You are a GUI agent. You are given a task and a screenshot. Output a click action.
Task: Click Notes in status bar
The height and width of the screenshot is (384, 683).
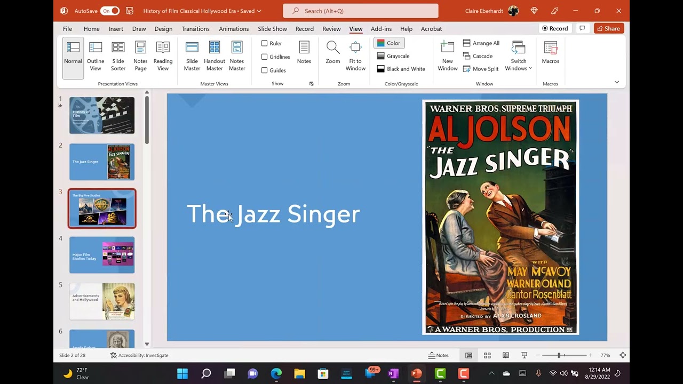439,355
